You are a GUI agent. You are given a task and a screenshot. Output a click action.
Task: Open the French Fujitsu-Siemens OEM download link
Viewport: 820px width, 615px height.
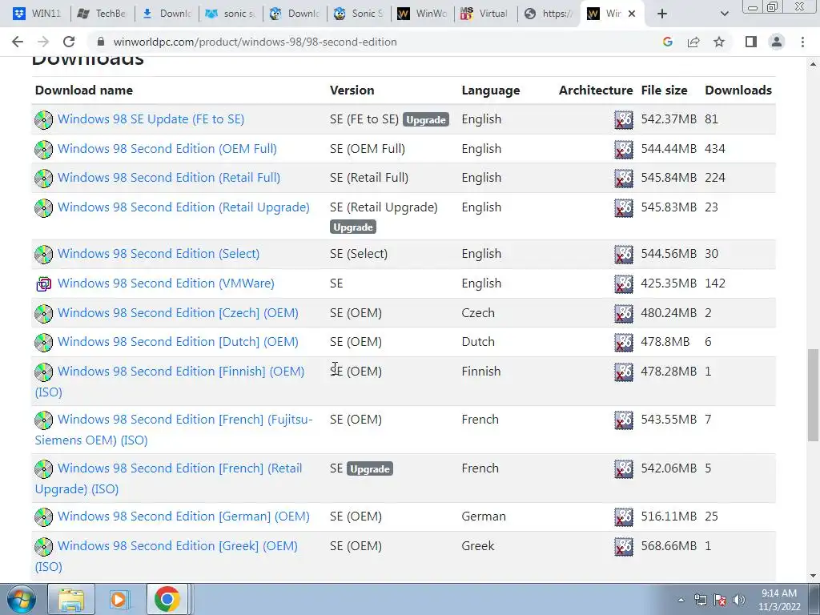point(185,420)
